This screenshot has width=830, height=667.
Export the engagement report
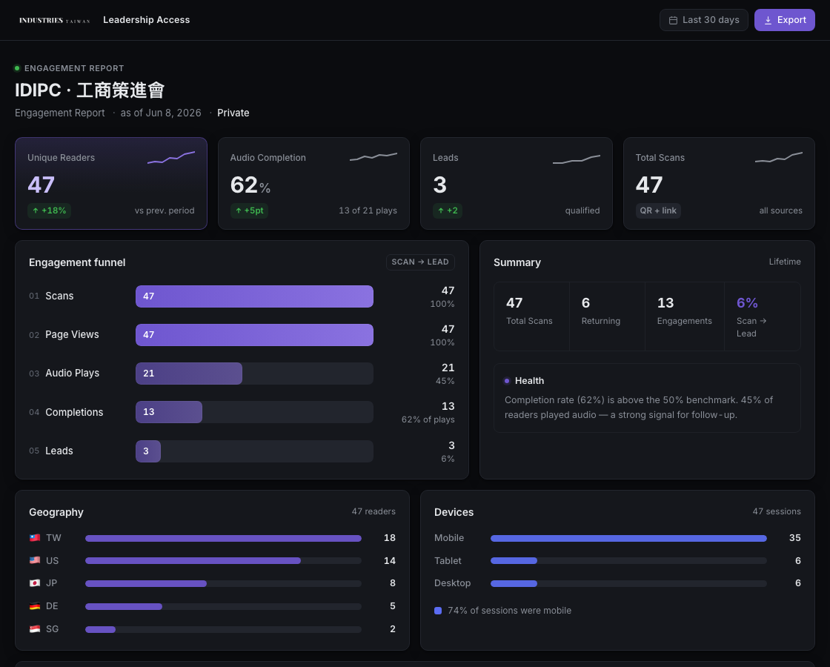[x=784, y=20]
